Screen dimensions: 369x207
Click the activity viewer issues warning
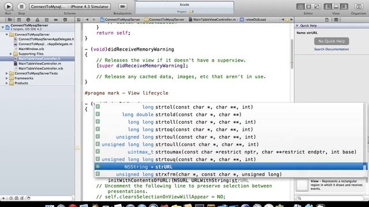click(191, 11)
